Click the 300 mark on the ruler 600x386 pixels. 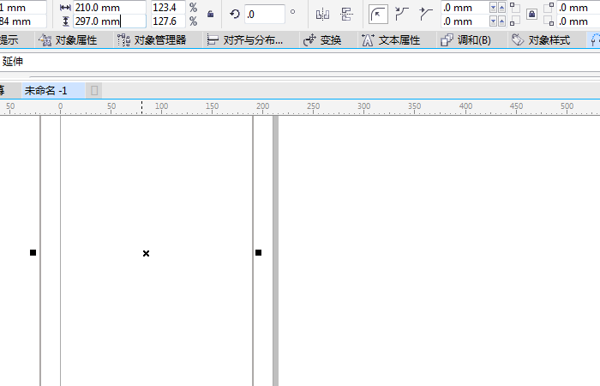[364, 106]
